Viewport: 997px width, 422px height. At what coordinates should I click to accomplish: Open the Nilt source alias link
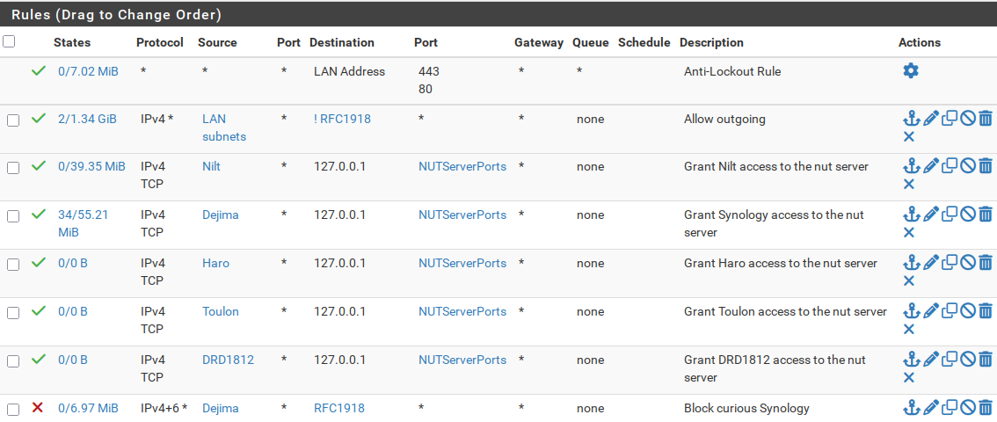(211, 166)
